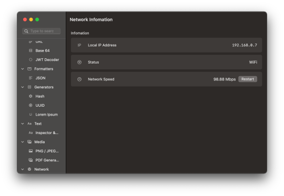
Task: Click the Base 64 sidebar icon
Action: coord(31,50)
